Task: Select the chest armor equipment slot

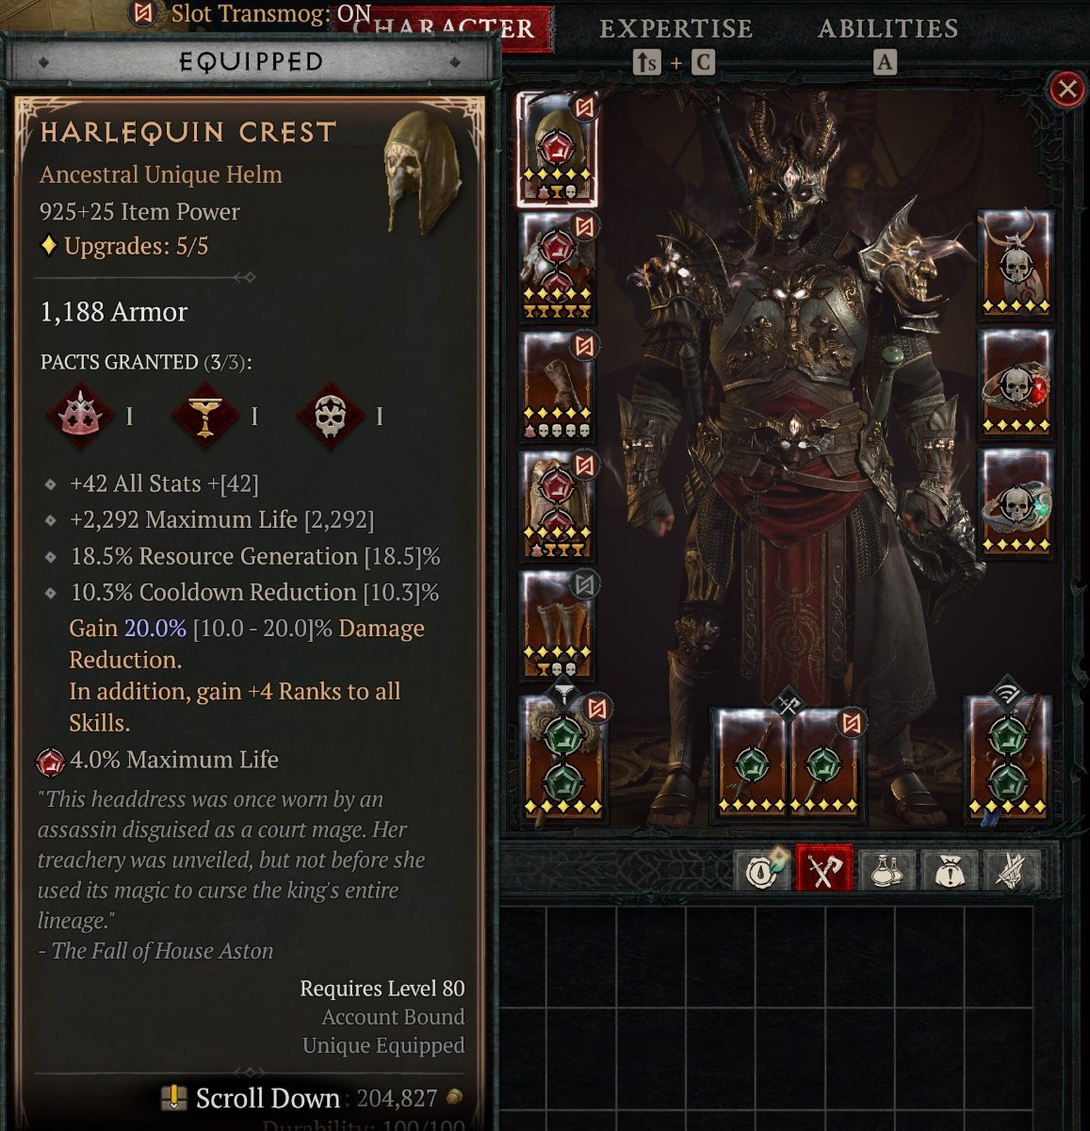Action: (x=557, y=269)
